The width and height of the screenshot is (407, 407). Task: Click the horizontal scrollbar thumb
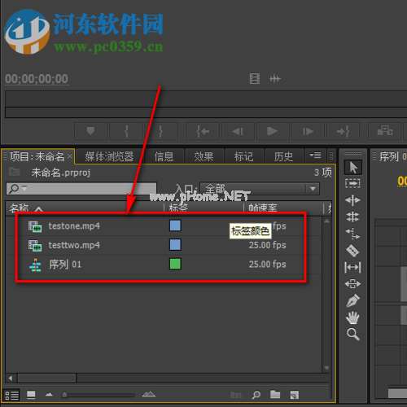point(46,378)
